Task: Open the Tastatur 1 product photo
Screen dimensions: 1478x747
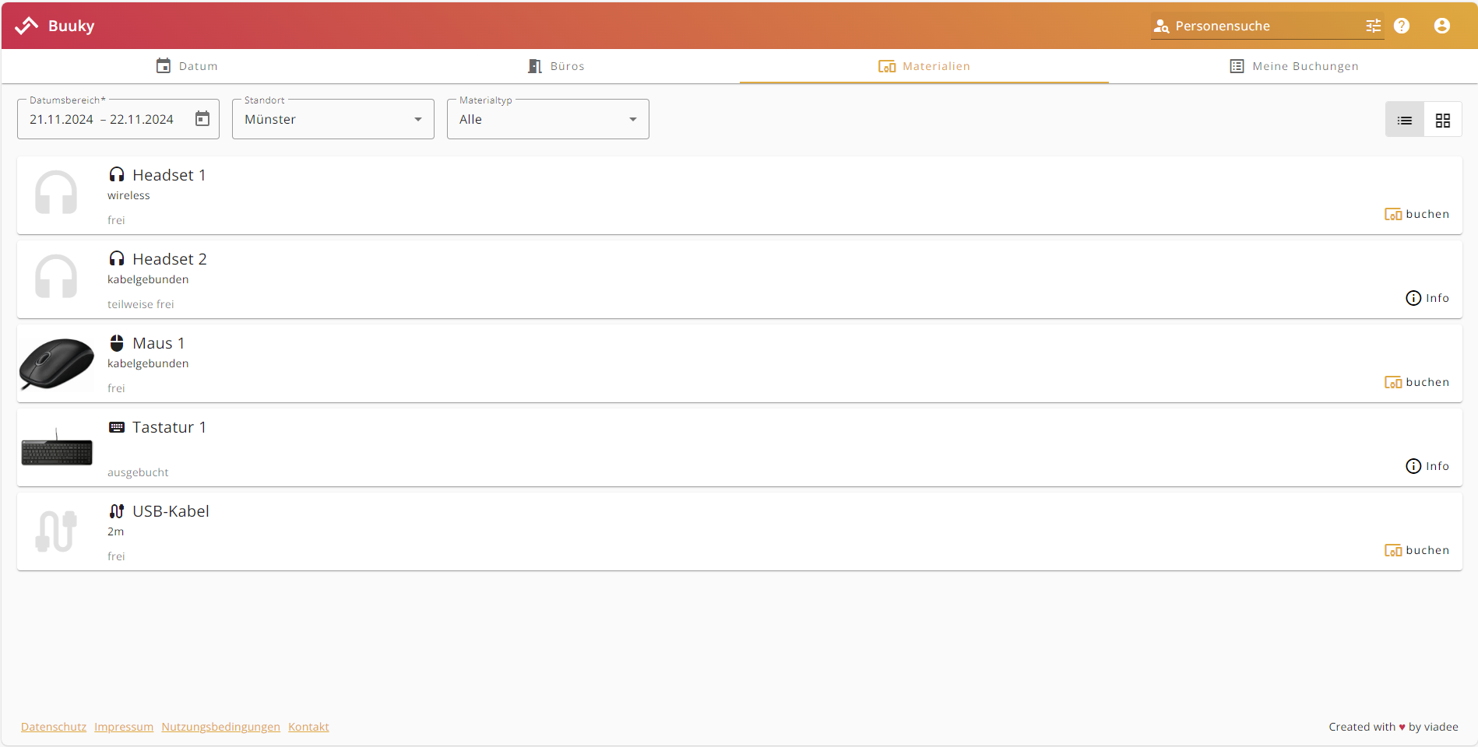Action: 57,448
